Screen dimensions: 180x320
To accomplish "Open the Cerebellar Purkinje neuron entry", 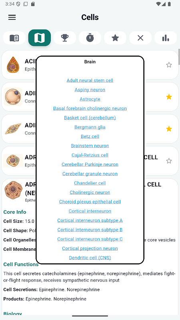I will click(x=90, y=164).
